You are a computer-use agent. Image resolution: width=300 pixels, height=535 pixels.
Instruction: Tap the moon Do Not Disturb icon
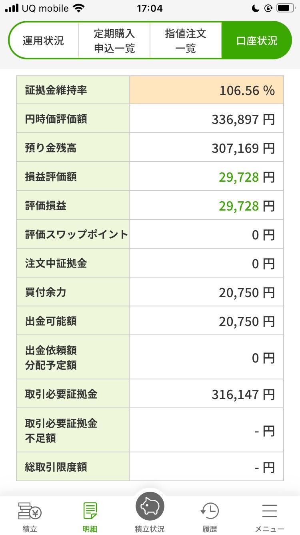256,8
